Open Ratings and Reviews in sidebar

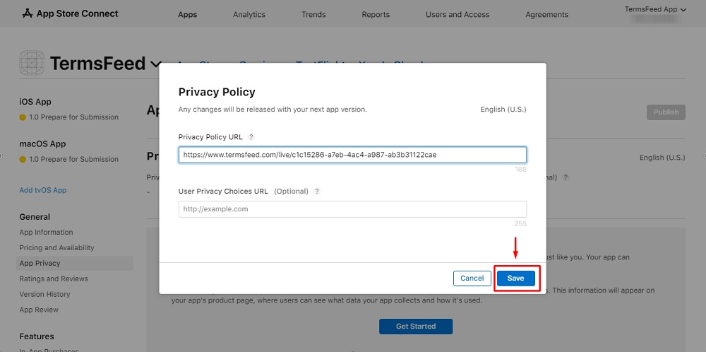(x=54, y=279)
